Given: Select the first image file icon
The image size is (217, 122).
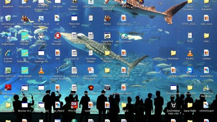Looking at the screenshot, I should [x=58, y=53].
